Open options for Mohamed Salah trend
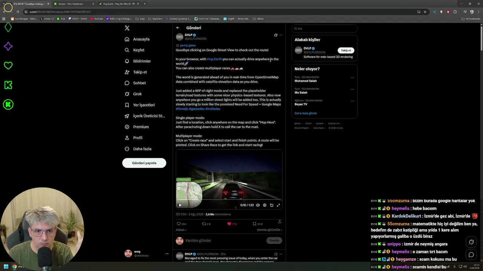The height and width of the screenshot is (271, 483). pos(352,78)
